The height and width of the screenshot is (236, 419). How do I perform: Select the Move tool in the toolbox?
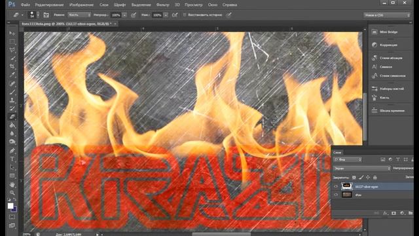click(x=12, y=33)
